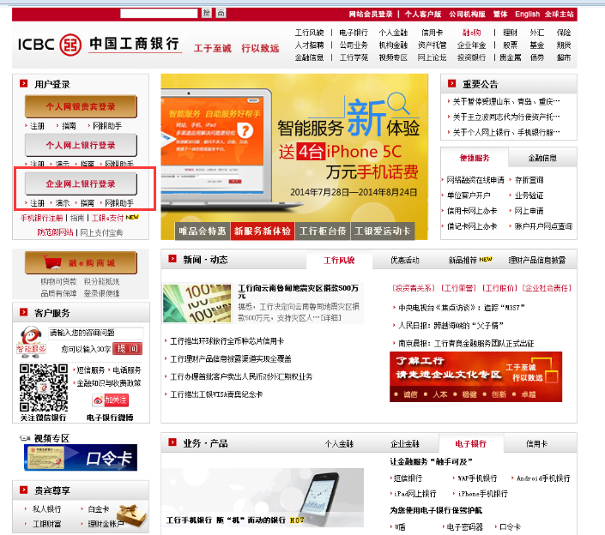605x535 pixels.
Task: Click the 个人网银贵宾登录 button
Action: click(81, 107)
